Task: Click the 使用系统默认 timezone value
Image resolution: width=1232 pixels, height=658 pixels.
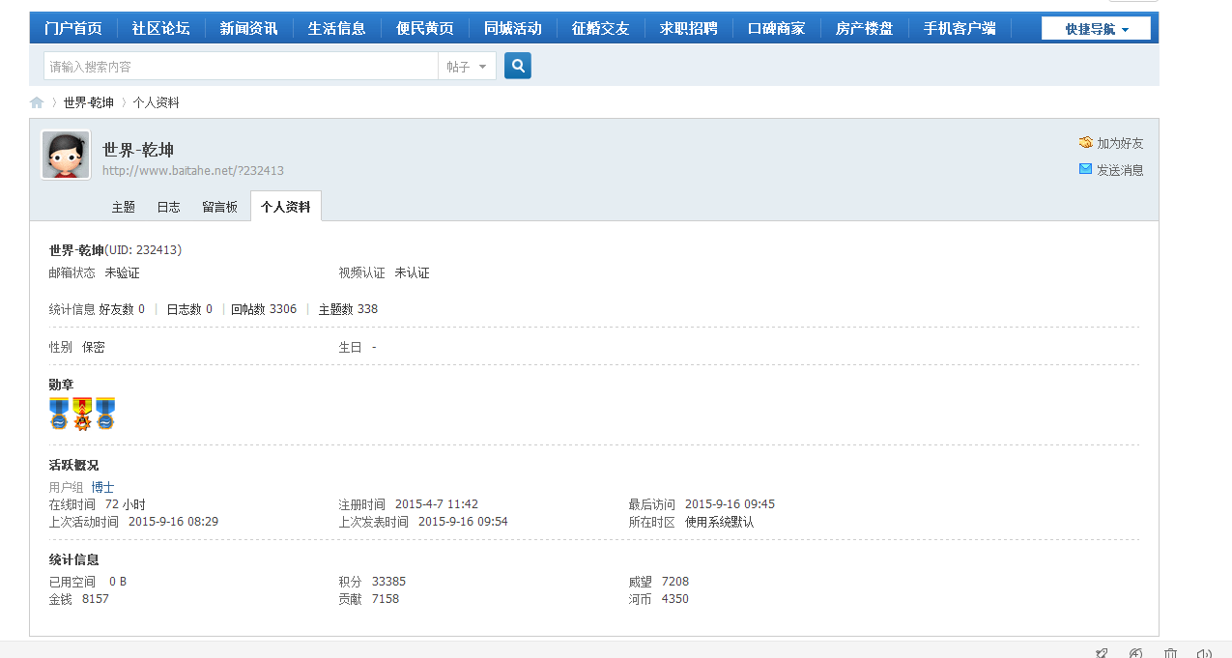Action: (719, 522)
